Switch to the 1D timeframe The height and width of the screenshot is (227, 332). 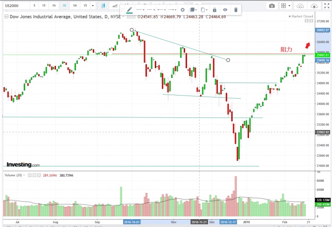tap(64, 6)
